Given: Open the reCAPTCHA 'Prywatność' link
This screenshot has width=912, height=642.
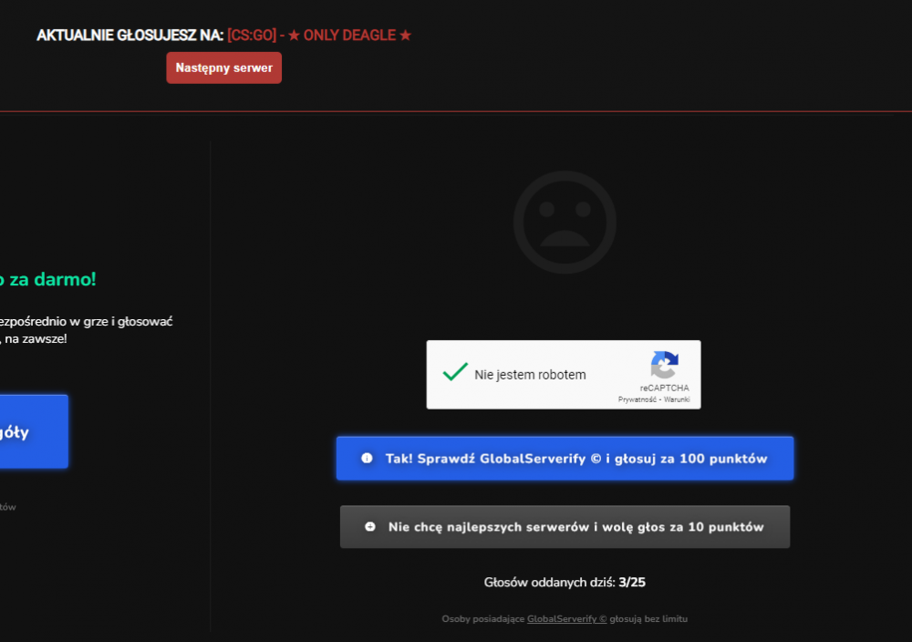Looking at the screenshot, I should 637,399.
